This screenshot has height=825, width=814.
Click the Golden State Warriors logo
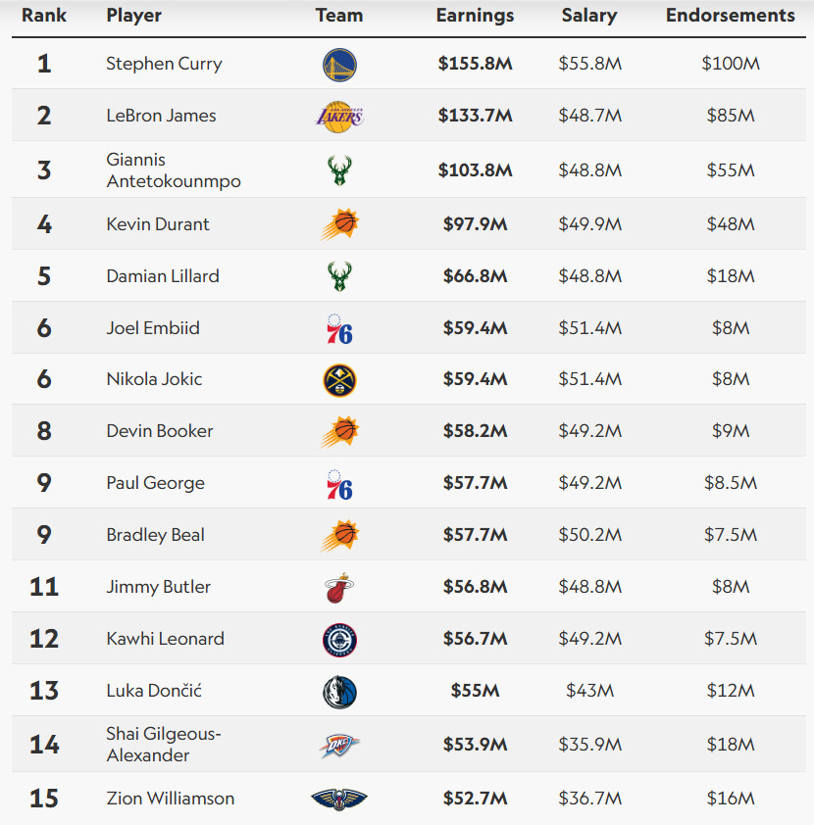(339, 65)
